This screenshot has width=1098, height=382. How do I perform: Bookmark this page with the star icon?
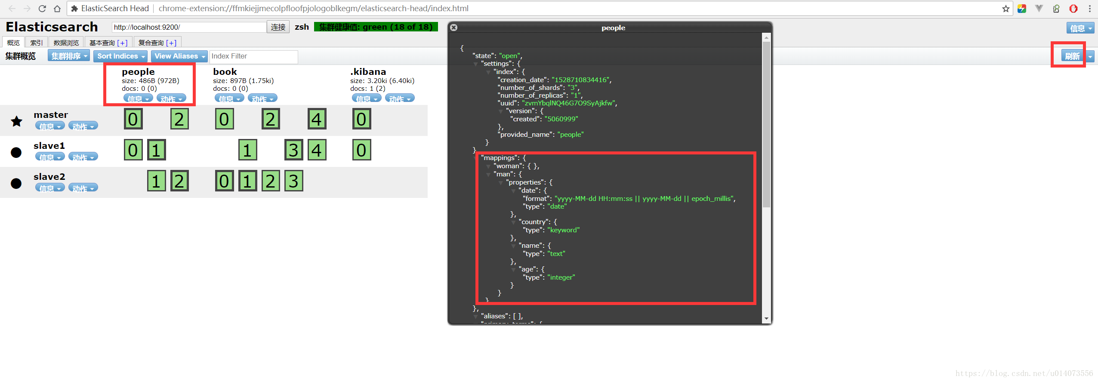(x=1005, y=9)
